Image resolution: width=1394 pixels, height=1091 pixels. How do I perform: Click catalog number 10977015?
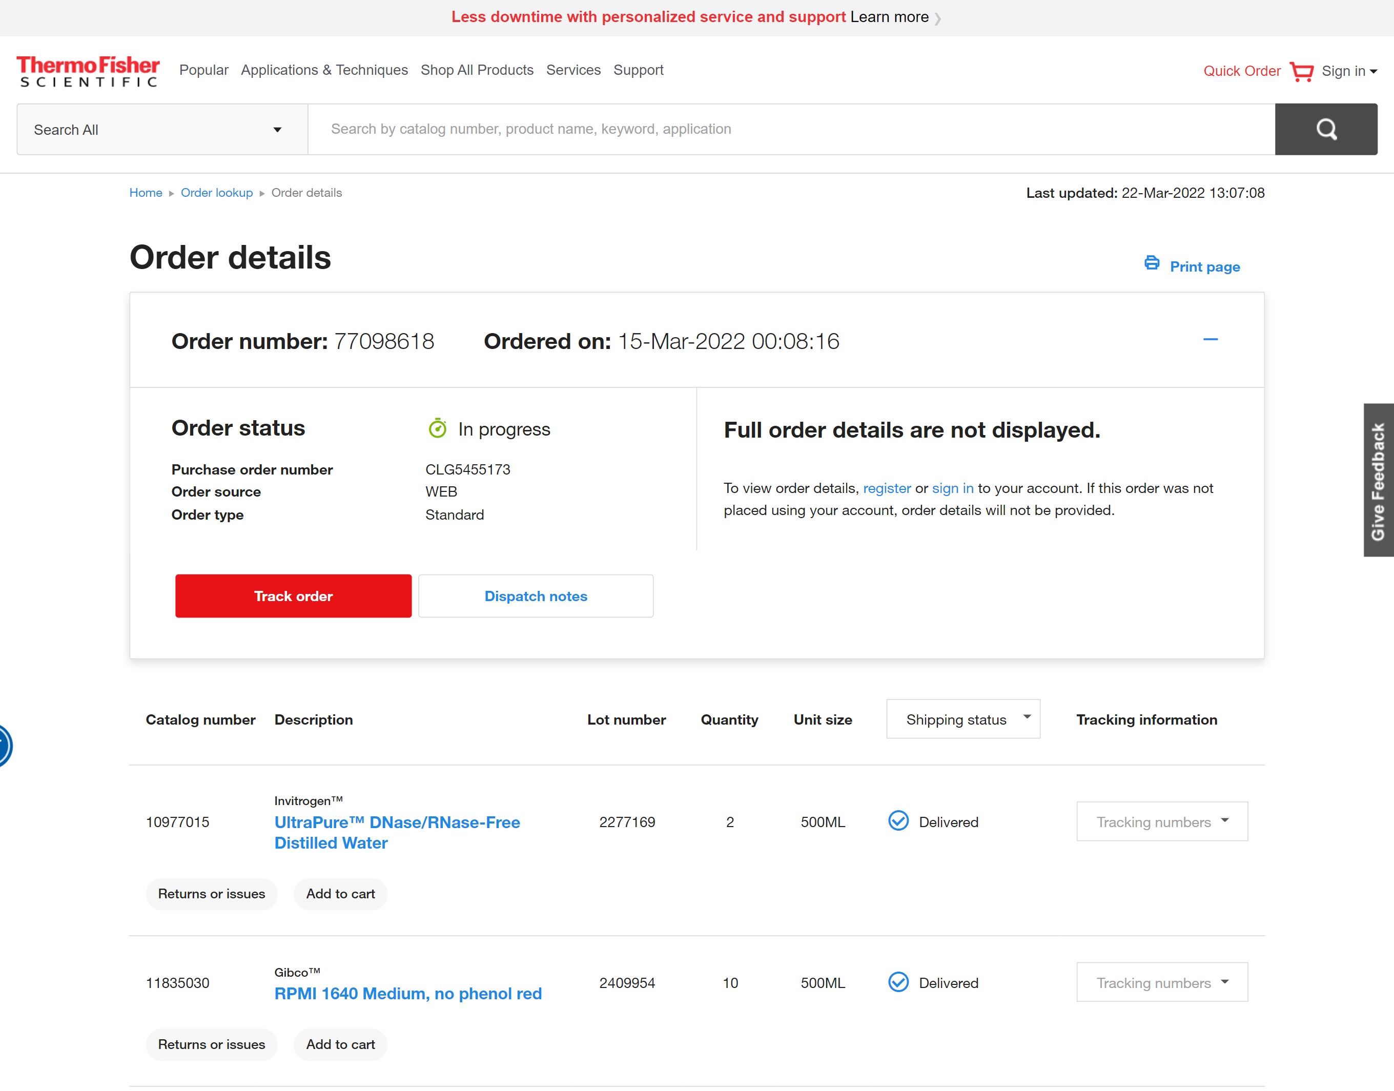(x=178, y=822)
